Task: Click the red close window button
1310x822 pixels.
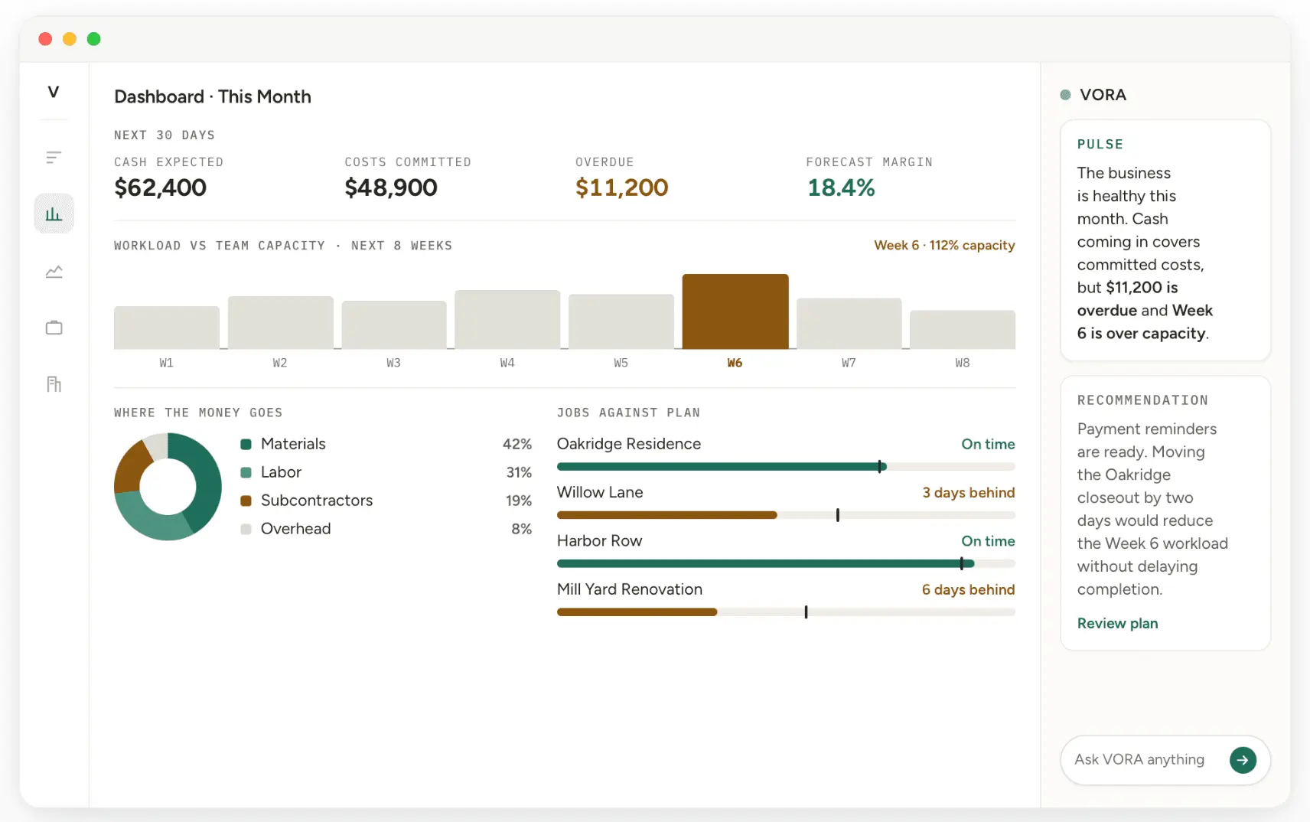Action: pyautogui.click(x=45, y=39)
